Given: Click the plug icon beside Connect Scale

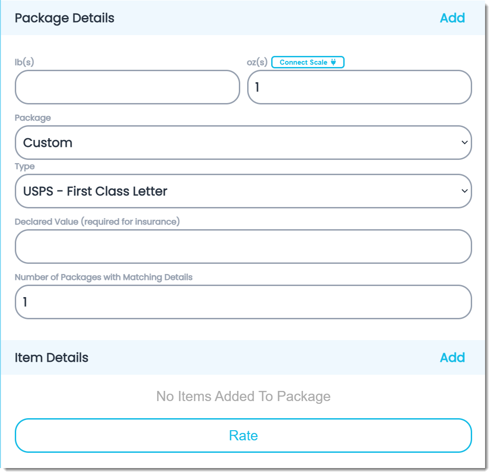Looking at the screenshot, I should [x=334, y=62].
